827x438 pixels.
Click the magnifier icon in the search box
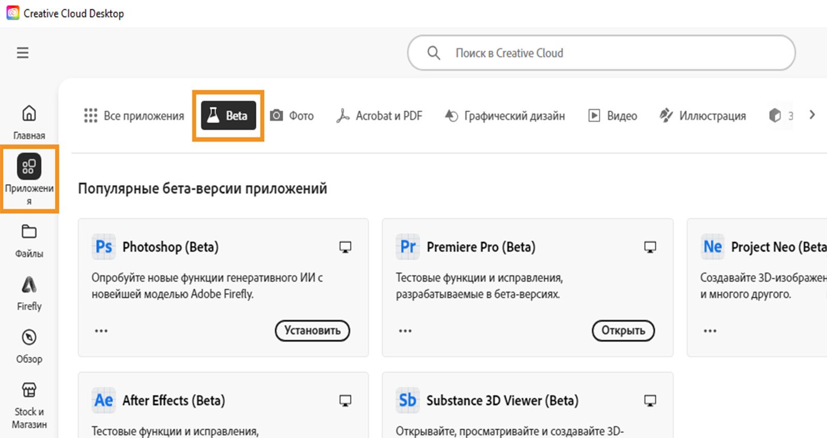[x=434, y=53]
